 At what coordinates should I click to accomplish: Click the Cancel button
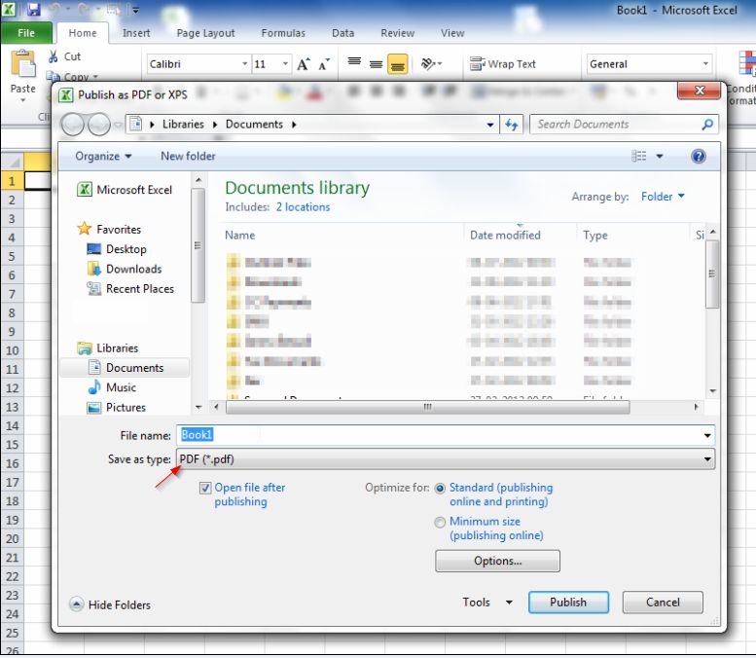point(663,603)
